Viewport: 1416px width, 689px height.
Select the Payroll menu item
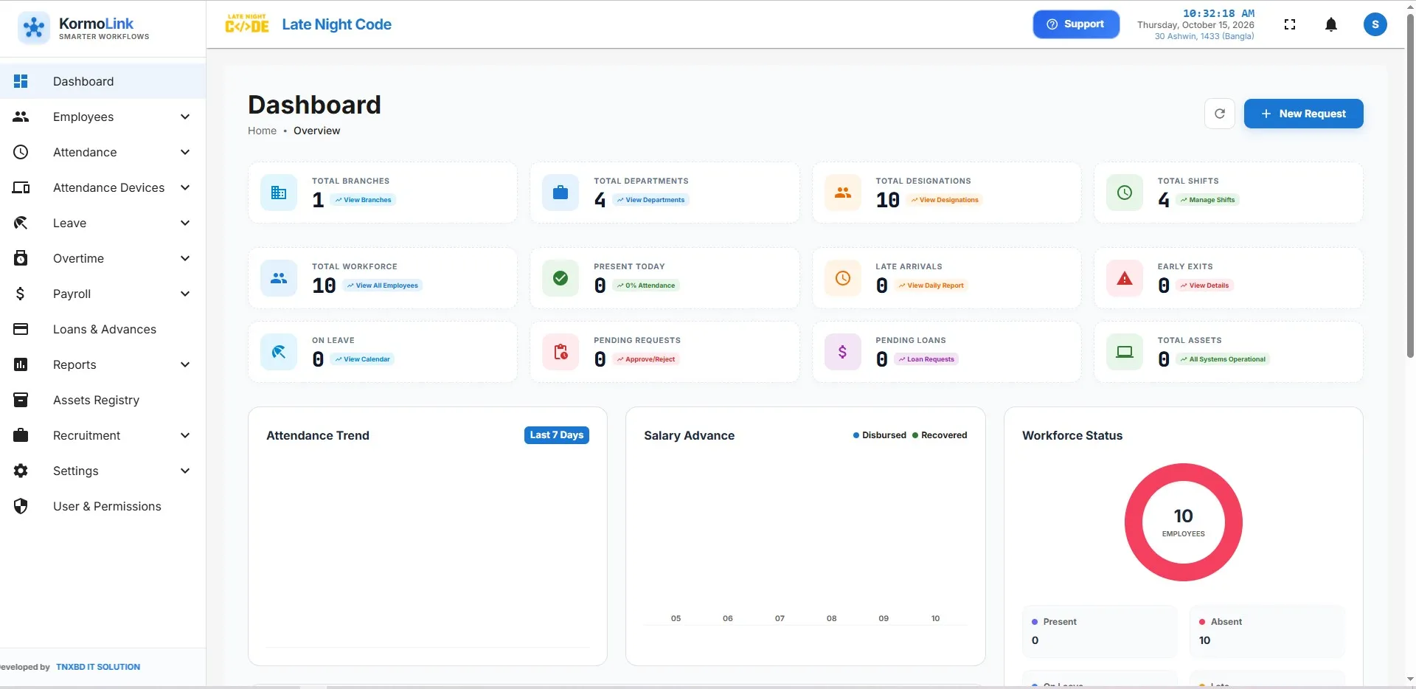(x=103, y=294)
